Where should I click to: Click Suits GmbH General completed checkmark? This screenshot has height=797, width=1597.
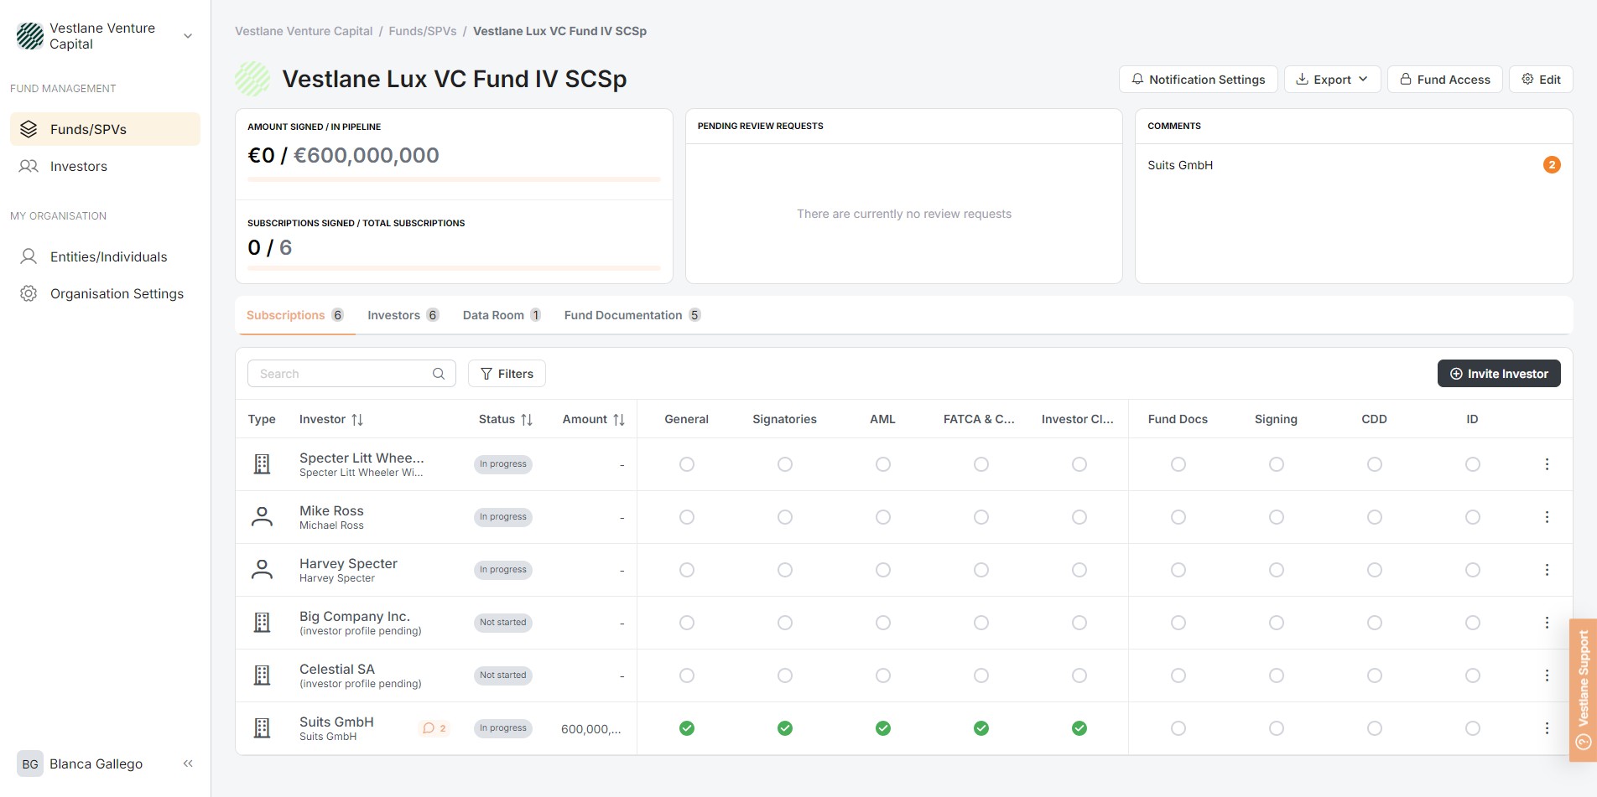point(687,728)
